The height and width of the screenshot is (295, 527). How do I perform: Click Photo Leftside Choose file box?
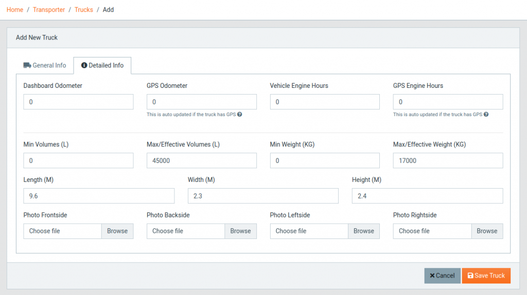309,231
